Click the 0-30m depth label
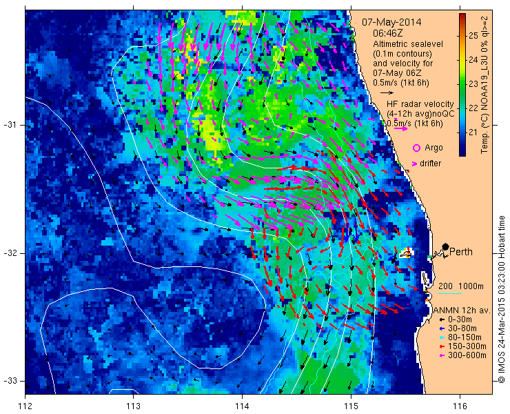Screen dimensions: 510x414 (460, 319)
